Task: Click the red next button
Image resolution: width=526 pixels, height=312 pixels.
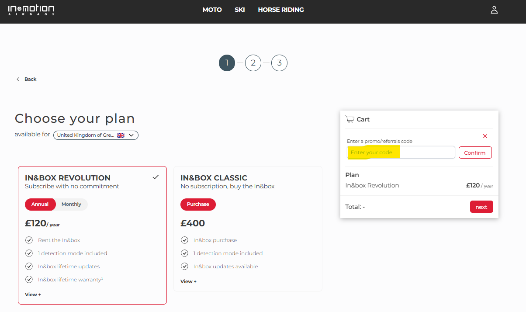Action: [481, 207]
